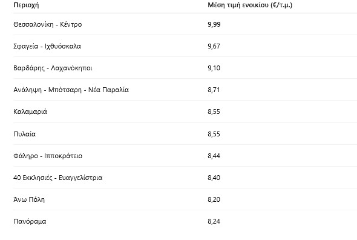Screen dimensions: 357x240
Task: Click the Μέση τιμή ενοικίου column header
Action: 250,5
